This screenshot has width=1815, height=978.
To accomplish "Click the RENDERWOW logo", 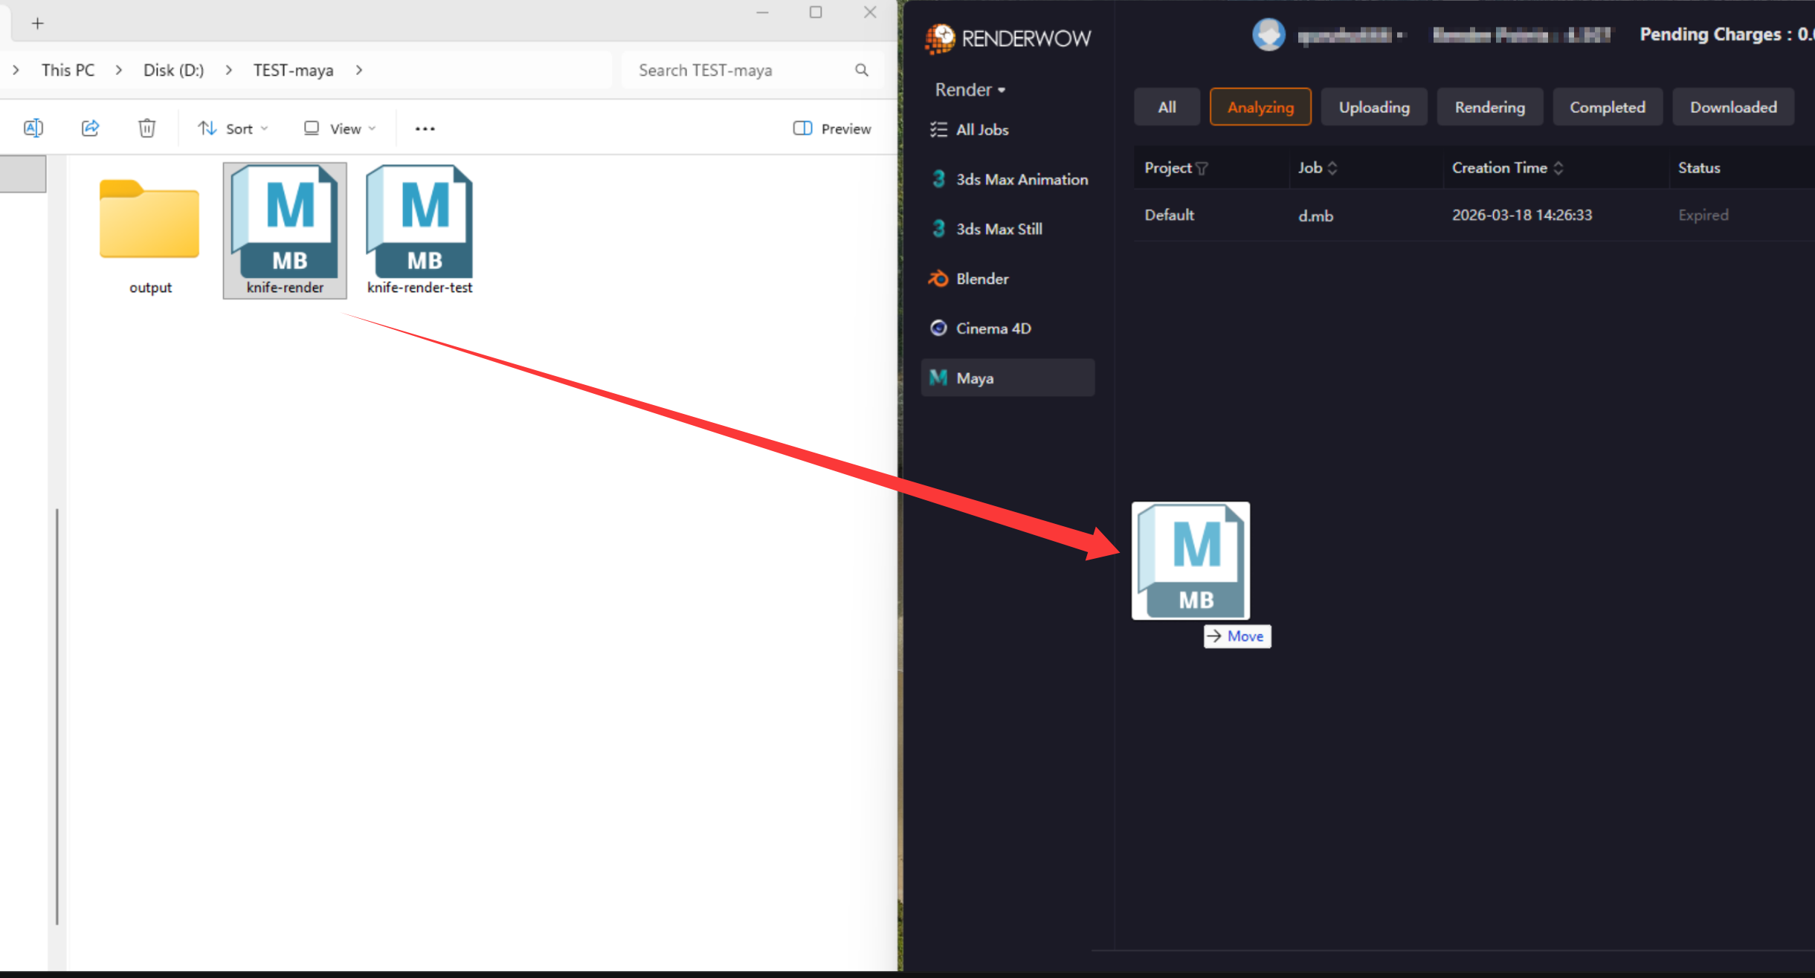I will click(1008, 38).
